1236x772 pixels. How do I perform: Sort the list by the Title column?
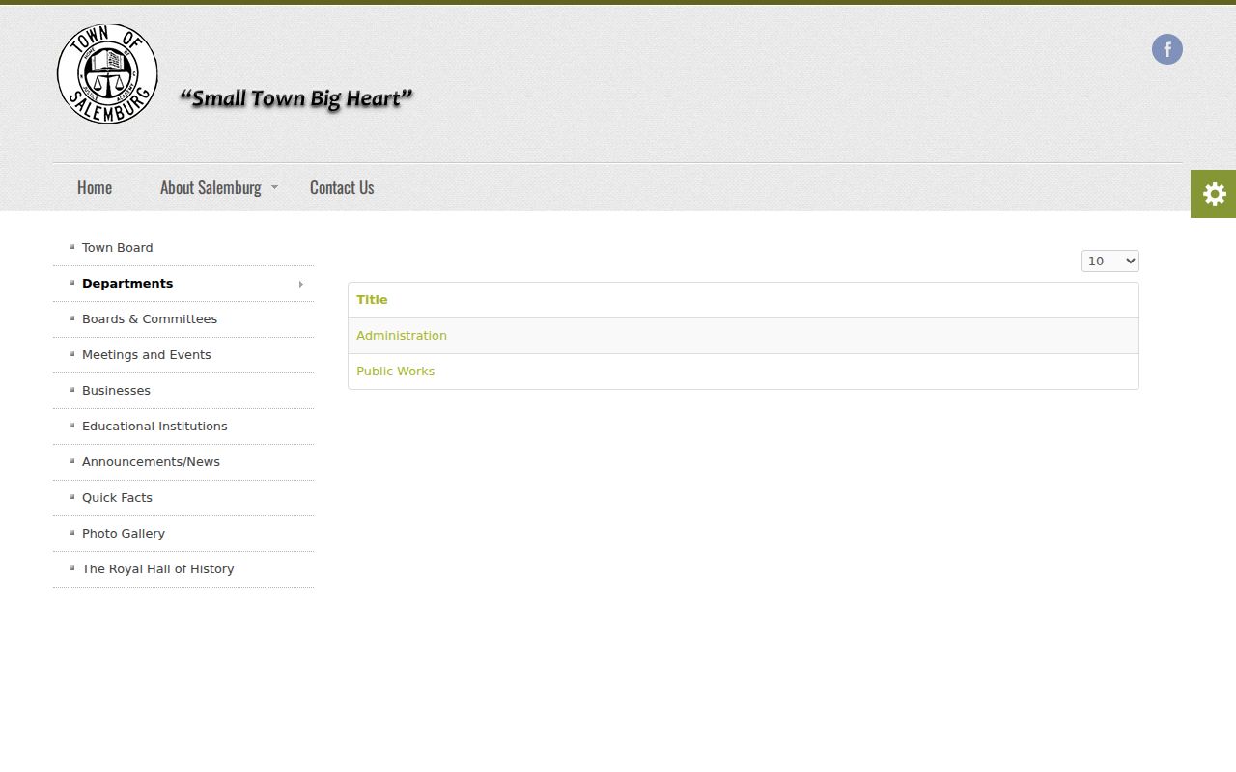(372, 300)
